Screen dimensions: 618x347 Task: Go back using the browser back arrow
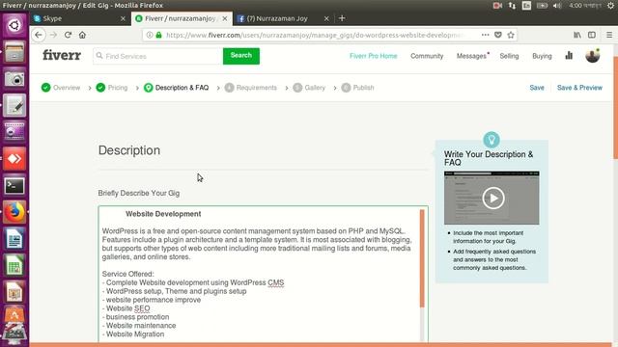pyautogui.click(x=39, y=35)
